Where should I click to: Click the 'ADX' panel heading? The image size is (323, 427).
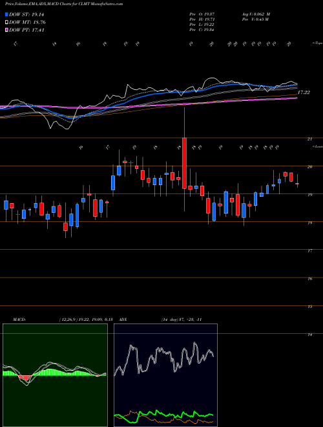[x=123, y=320]
